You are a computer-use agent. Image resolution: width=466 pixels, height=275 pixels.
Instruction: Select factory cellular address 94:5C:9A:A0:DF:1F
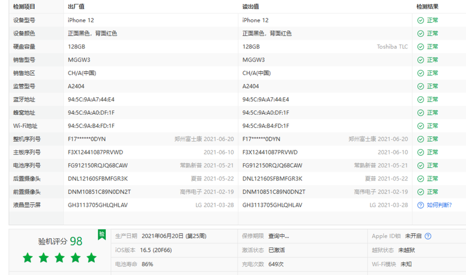coord(91,113)
